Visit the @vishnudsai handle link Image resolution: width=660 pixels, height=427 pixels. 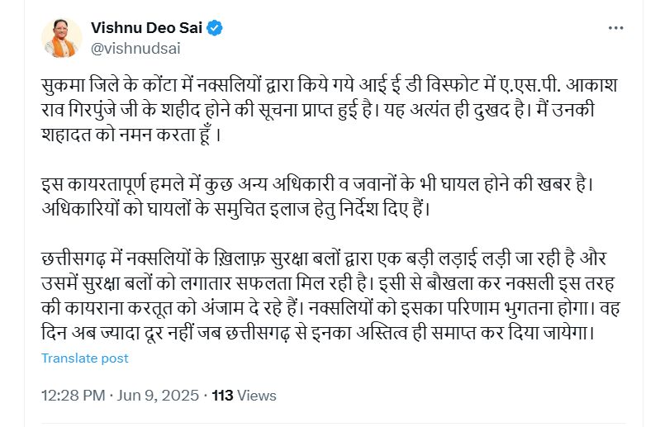pyautogui.click(x=135, y=49)
